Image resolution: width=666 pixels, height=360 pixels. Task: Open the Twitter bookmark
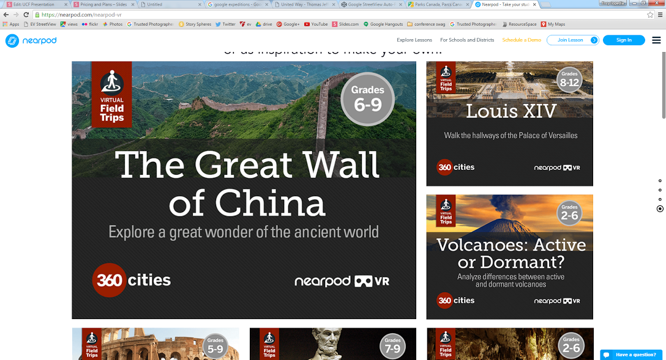(x=225, y=24)
